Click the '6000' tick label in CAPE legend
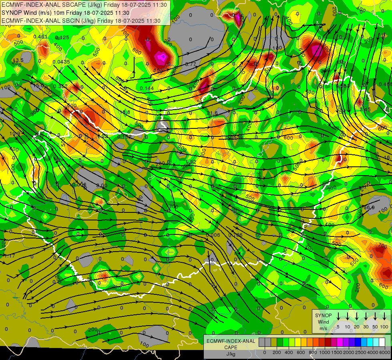This screenshot has height=360, width=392. (385, 352)
